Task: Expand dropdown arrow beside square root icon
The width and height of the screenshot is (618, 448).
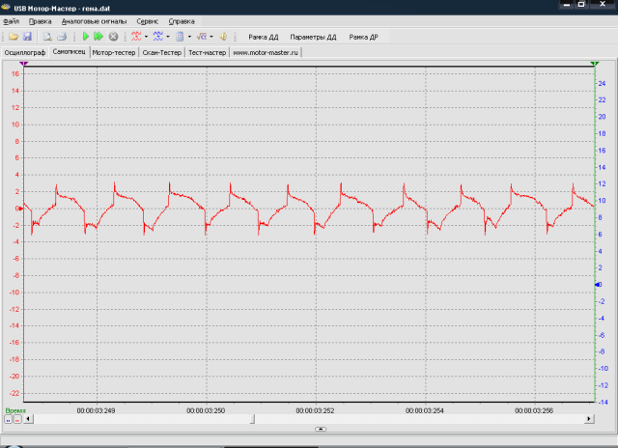Action: click(x=211, y=37)
